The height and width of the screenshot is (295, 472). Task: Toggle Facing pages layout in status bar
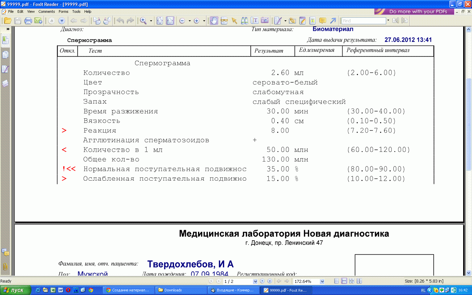pyautogui.click(x=359, y=281)
